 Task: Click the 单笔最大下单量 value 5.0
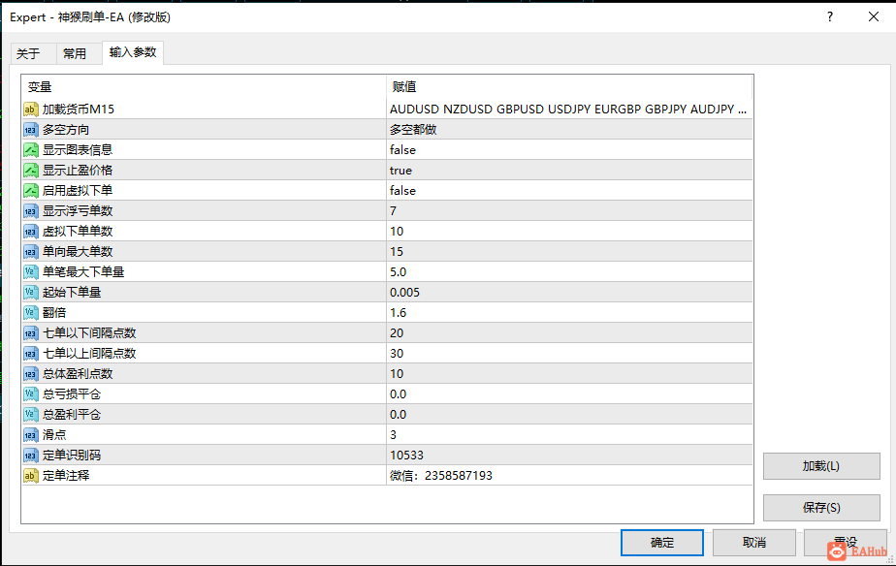399,272
